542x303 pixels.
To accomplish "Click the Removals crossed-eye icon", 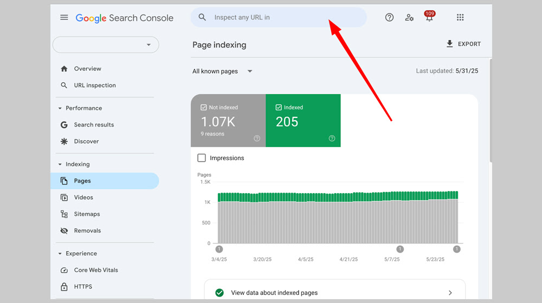I will [x=64, y=230].
